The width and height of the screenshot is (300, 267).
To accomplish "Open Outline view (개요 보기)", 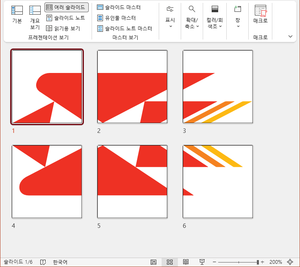I will [35, 18].
